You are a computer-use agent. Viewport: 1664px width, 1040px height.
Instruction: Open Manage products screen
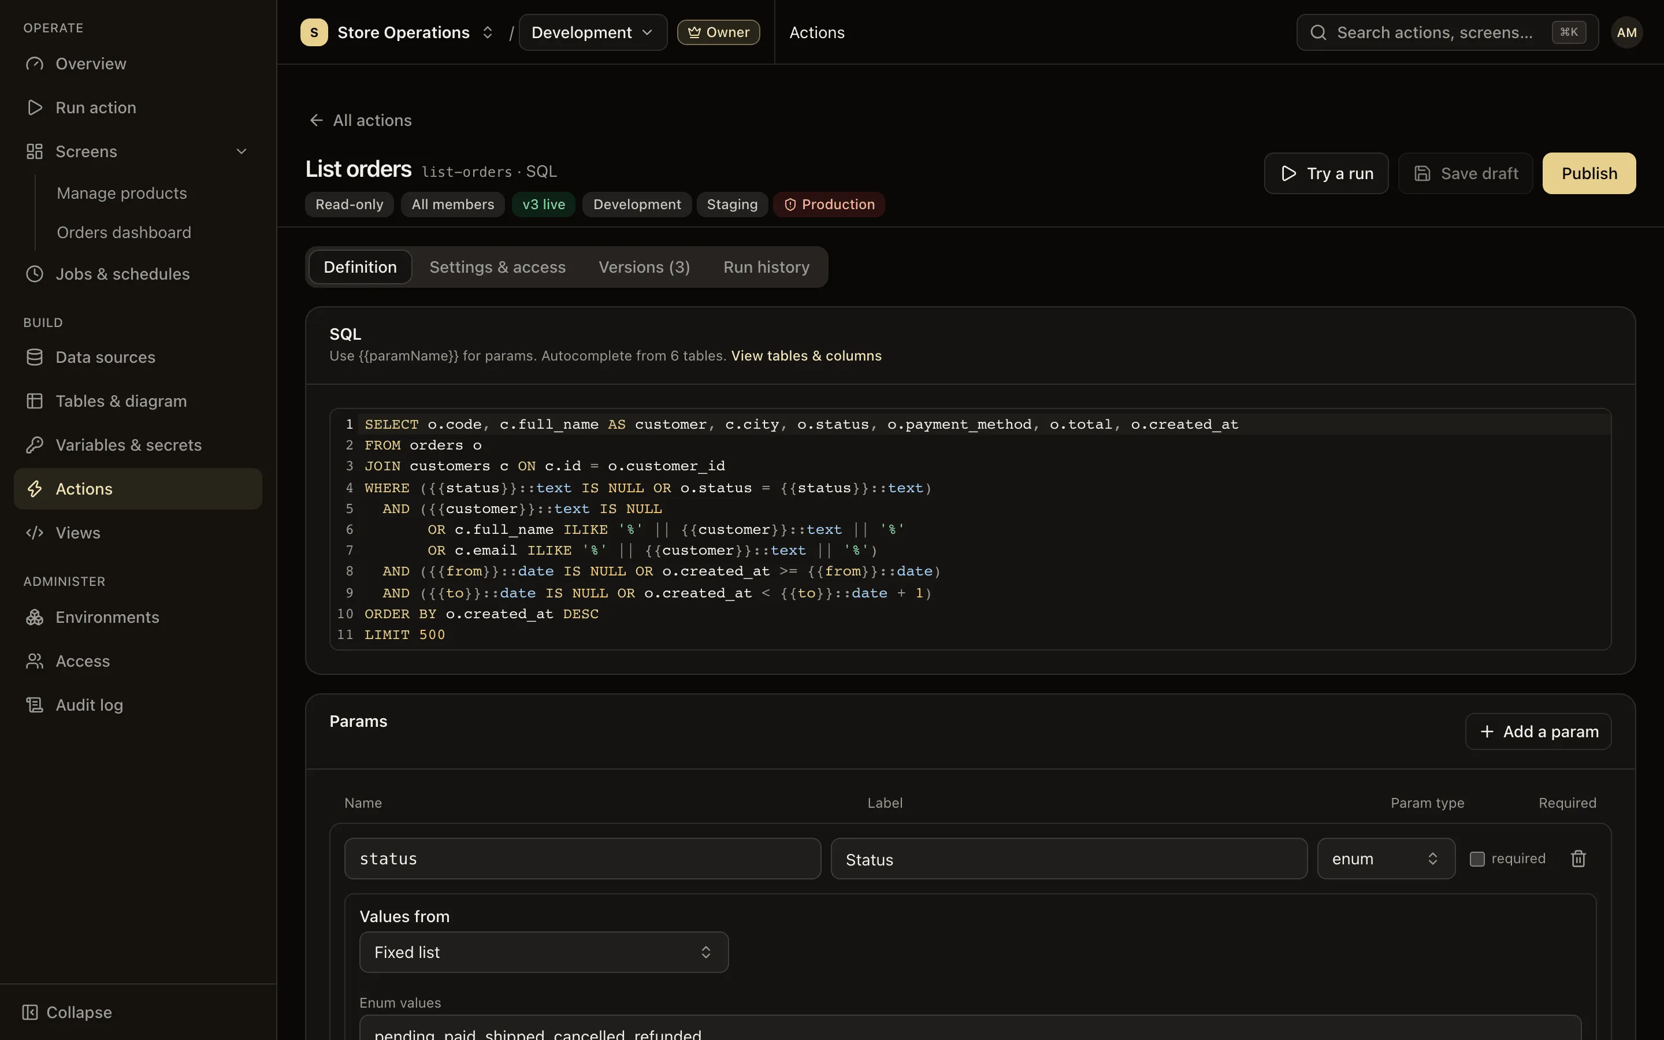point(122,194)
